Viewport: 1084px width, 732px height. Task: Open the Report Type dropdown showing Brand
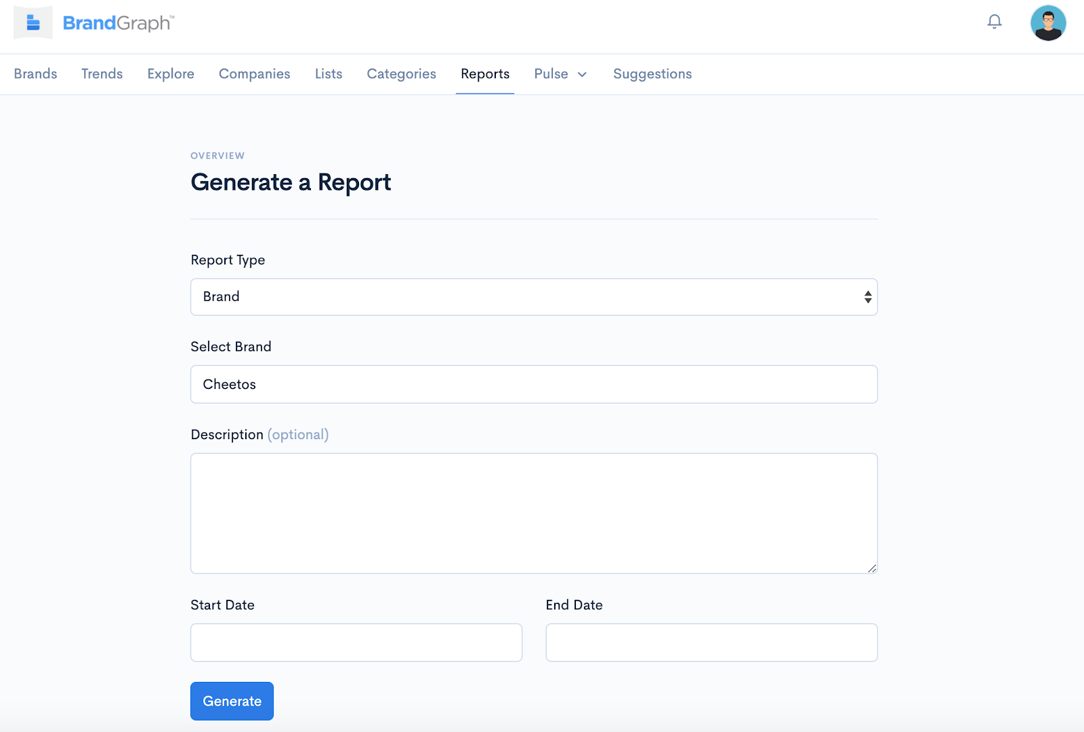(x=534, y=297)
